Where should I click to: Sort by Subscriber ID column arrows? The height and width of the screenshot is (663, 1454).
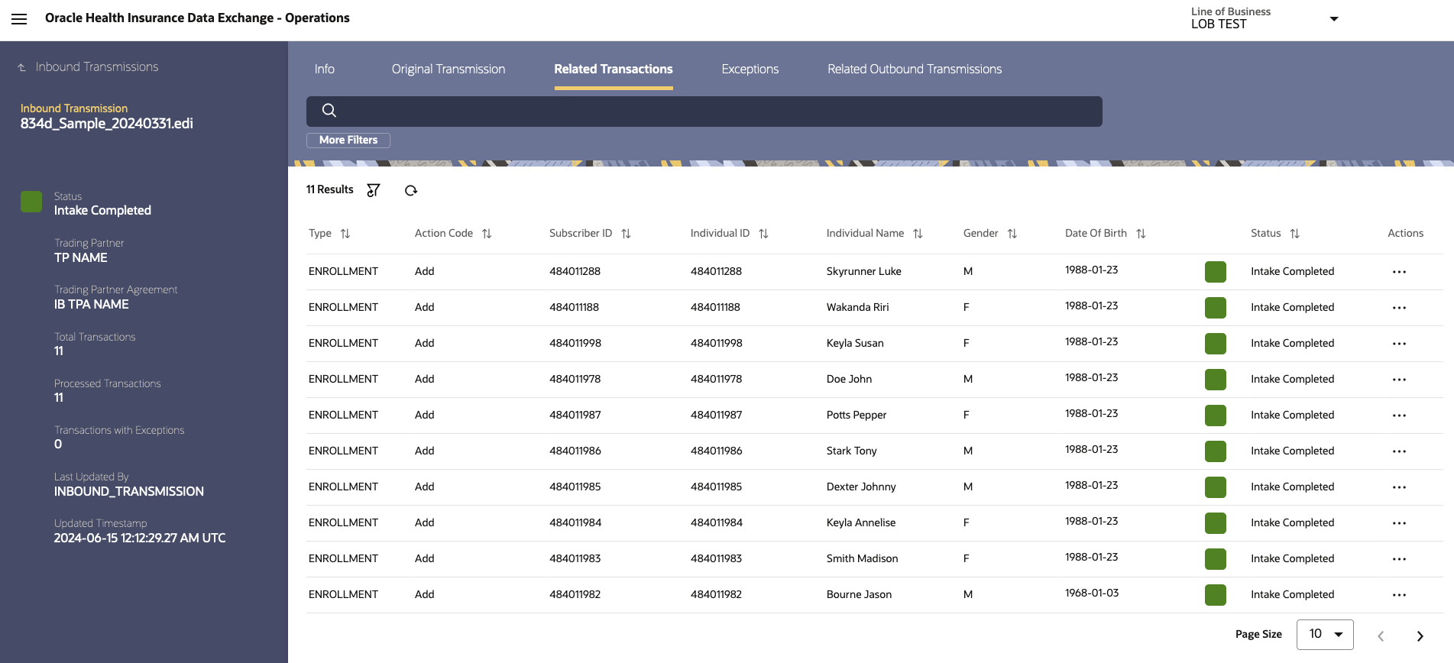[x=626, y=234]
